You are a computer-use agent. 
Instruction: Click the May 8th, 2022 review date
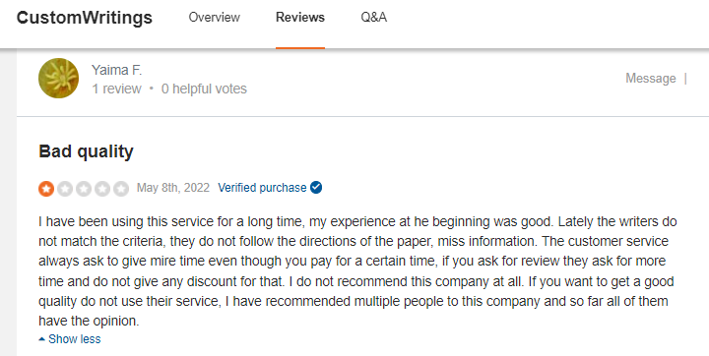pos(173,188)
